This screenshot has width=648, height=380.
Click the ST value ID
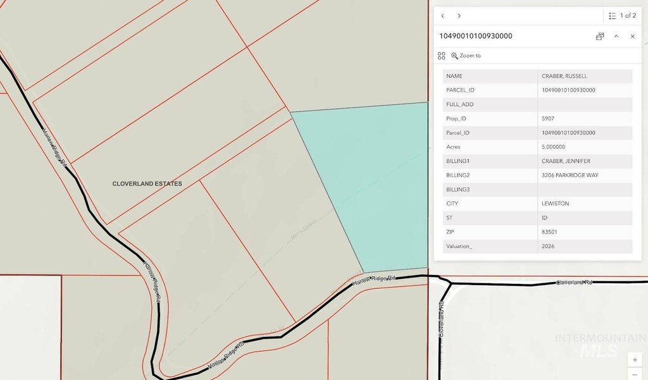point(544,218)
